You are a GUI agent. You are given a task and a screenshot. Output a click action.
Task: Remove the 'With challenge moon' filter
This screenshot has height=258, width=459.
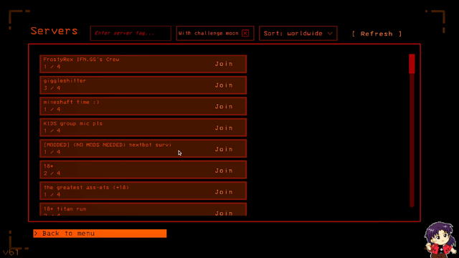(x=245, y=34)
